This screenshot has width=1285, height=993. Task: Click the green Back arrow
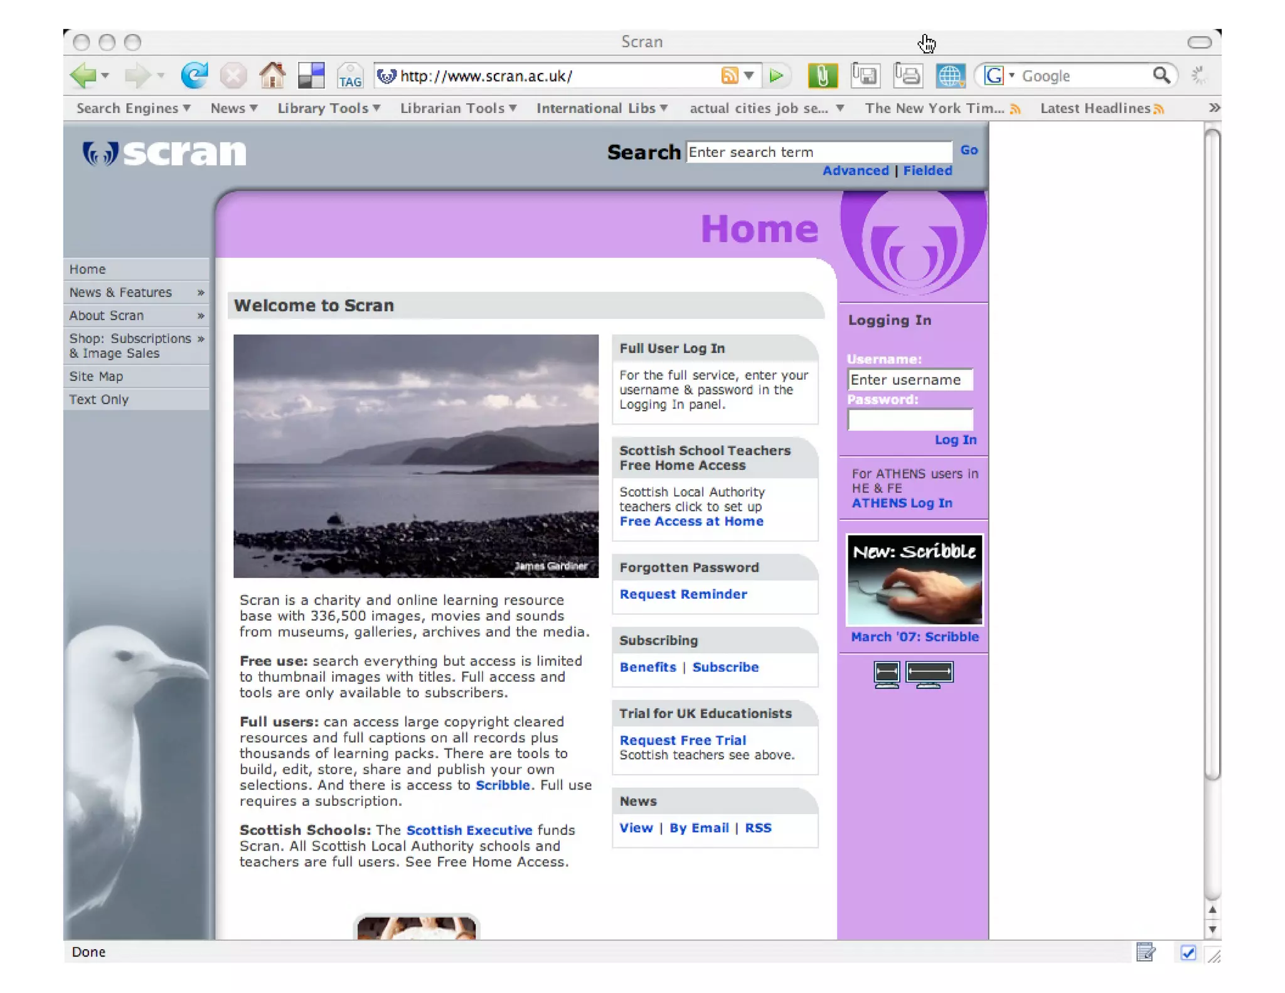point(83,76)
